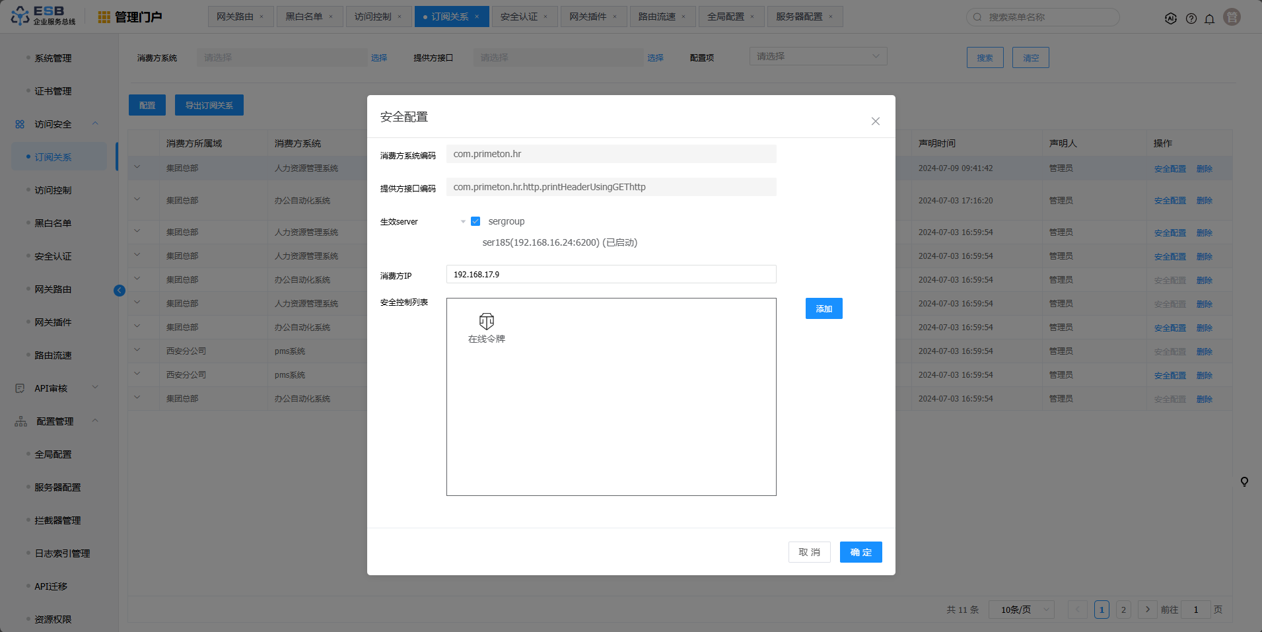1262x632 pixels.
Task: Click the notification bell icon
Action: (1209, 18)
